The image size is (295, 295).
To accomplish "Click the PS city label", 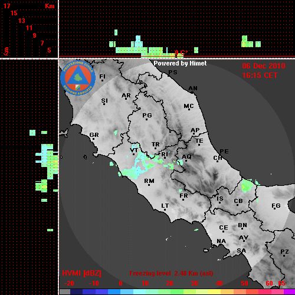I will 173,73.
